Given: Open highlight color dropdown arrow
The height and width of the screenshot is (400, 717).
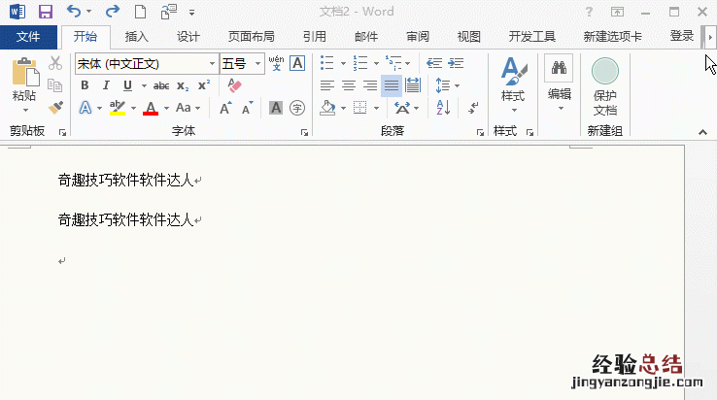Looking at the screenshot, I should tap(133, 109).
